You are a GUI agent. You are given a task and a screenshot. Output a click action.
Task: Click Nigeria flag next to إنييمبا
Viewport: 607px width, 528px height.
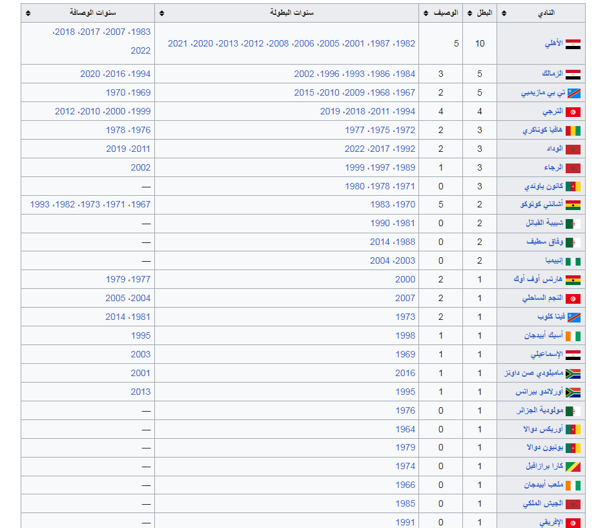(x=573, y=262)
